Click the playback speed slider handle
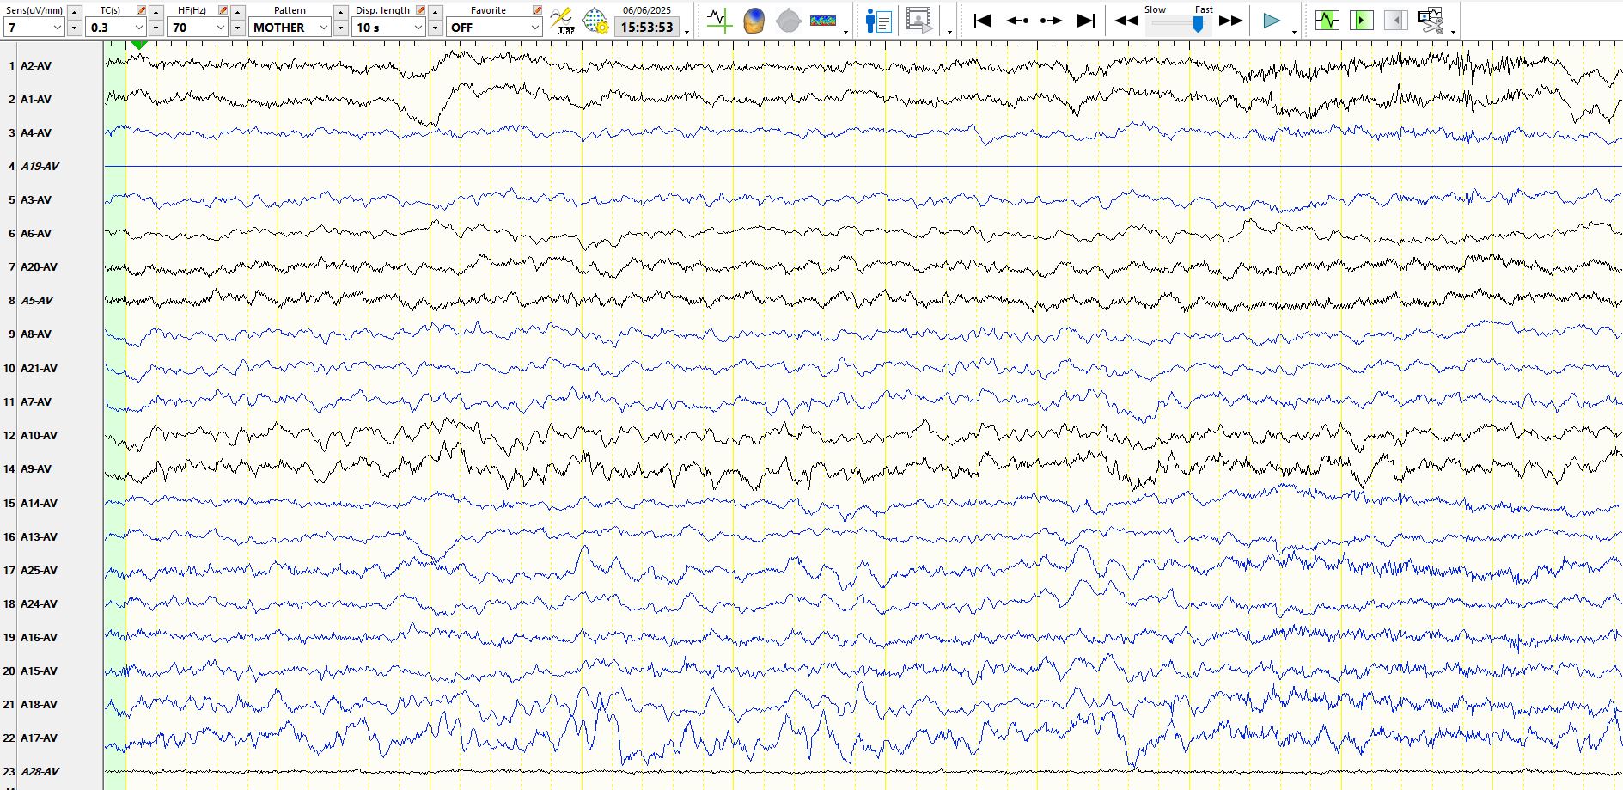The height and width of the screenshot is (790, 1623). (x=1198, y=24)
